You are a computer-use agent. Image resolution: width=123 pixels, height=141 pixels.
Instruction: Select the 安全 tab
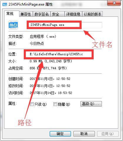pyautogui.click(x=58, y=14)
